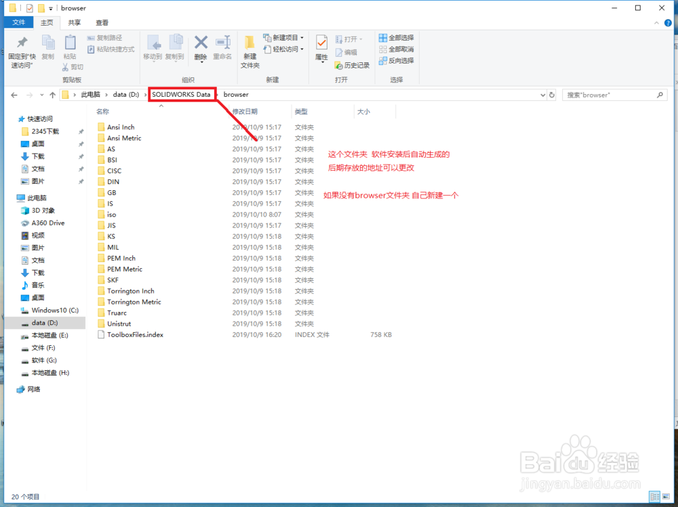Sort by Date modified (修改日期) column header
This screenshot has width=678, height=507.
pyautogui.click(x=245, y=112)
